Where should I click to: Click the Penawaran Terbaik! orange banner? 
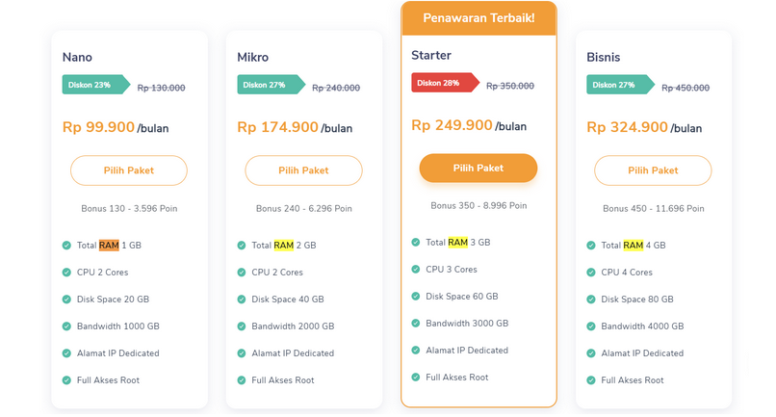tap(479, 18)
